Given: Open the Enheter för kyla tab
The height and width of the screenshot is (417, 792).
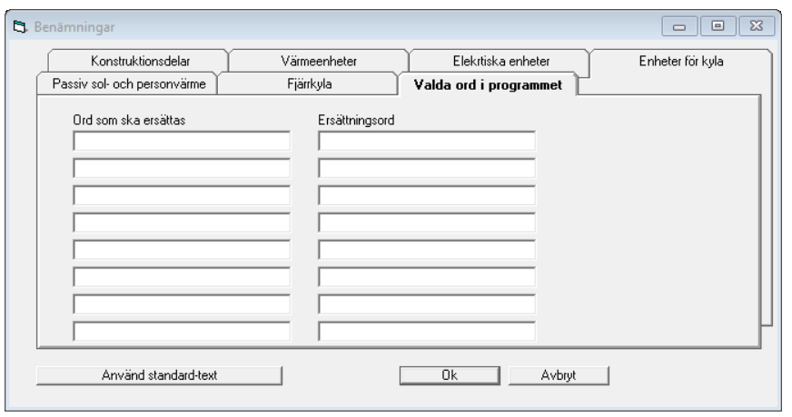Looking at the screenshot, I should tap(681, 61).
